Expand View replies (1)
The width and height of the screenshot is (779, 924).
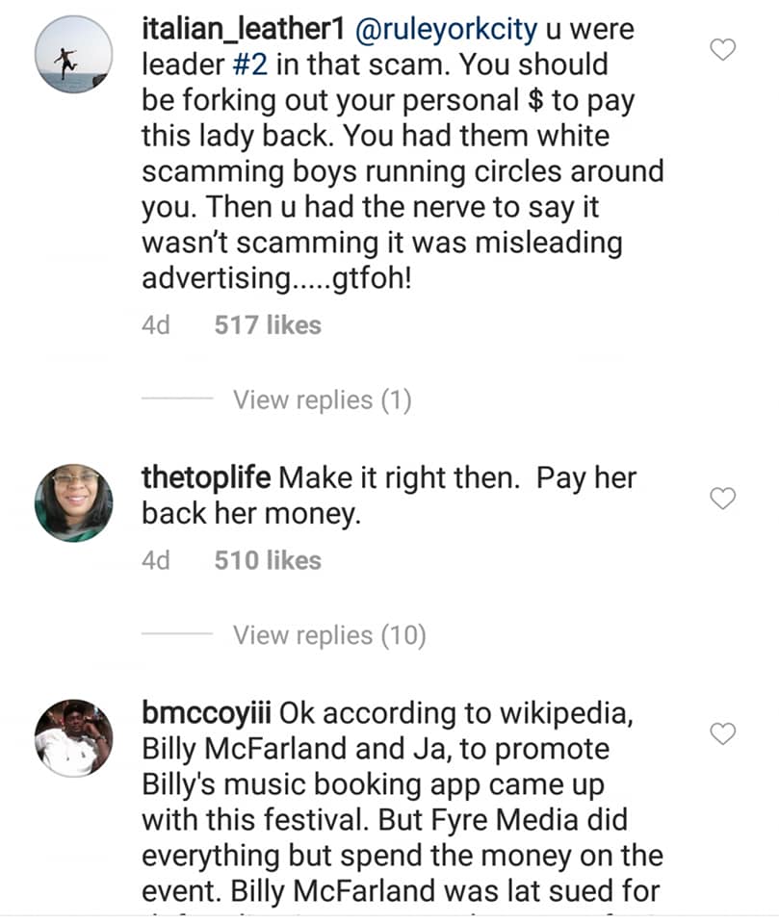coord(322,399)
